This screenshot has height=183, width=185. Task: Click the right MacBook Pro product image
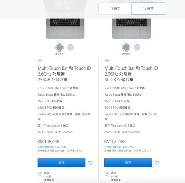pos(132,28)
